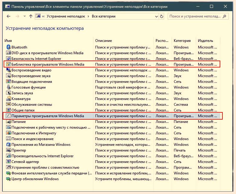Select 'Поиск и исправление проблем,...' description
The image size is (236, 194).
[x=123, y=173]
